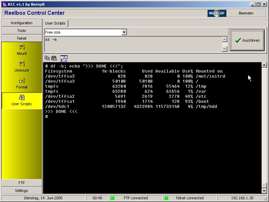
Task: Open the Mount tool in the sidebar
Action: click(x=22, y=50)
